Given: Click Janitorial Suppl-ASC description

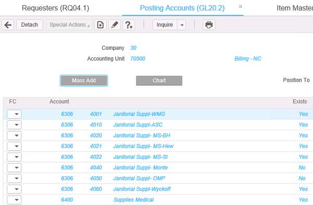Looking at the screenshot, I should coord(138,124).
